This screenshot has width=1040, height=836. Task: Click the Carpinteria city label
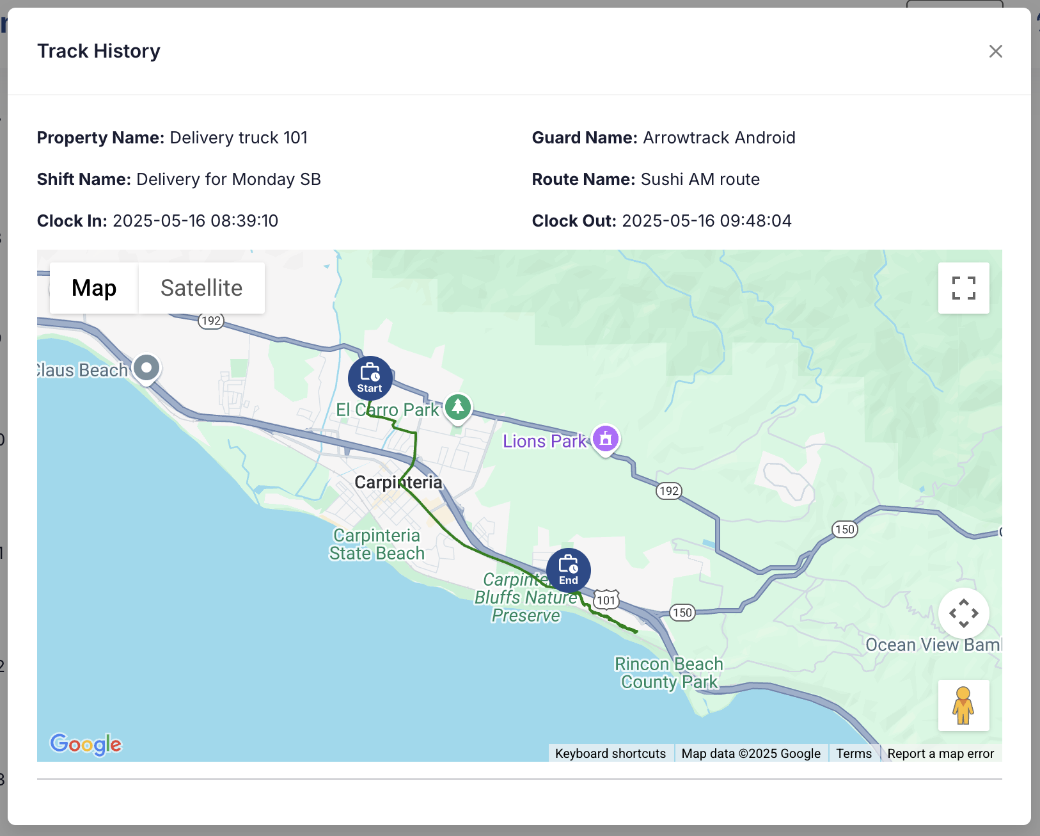pos(398,482)
